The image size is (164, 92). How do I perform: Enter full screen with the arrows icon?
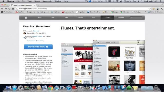coord(162,4)
